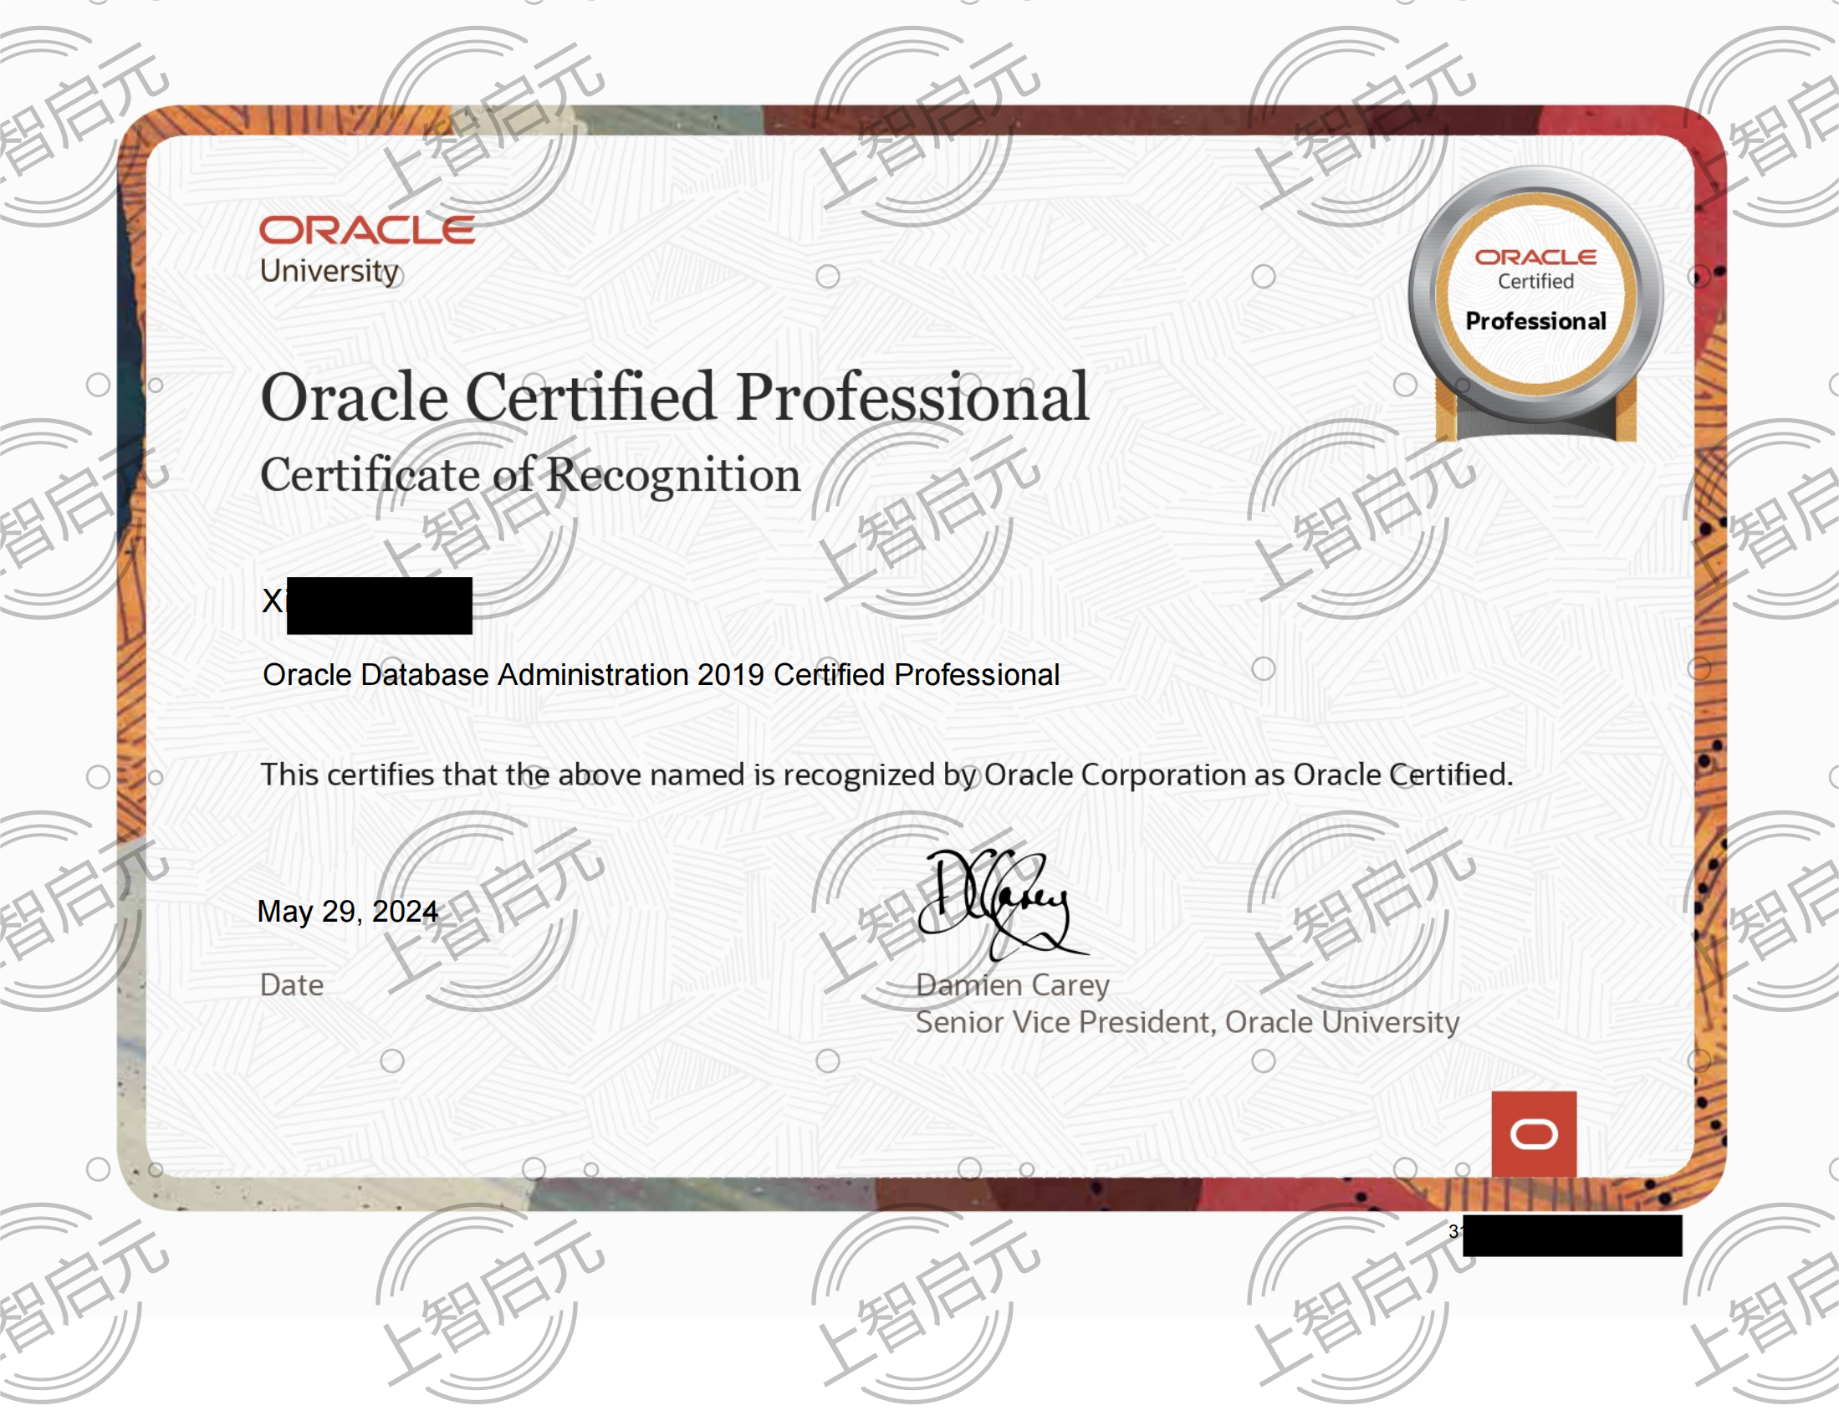This screenshot has height=1421, width=1839.
Task: Click the redacted certificate number box
Action: pos(1572,1235)
